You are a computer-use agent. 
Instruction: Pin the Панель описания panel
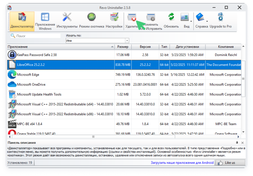tap(237, 143)
